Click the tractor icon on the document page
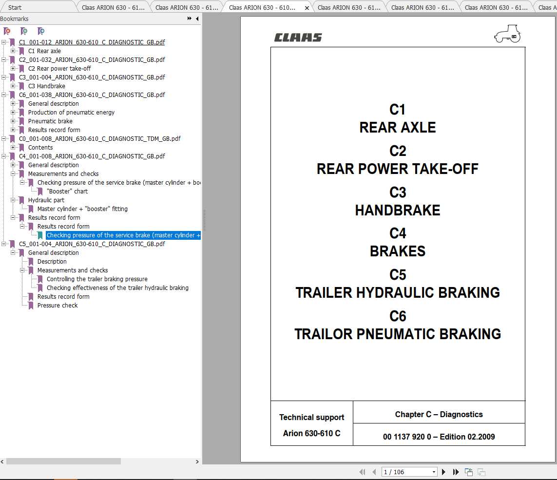This screenshot has width=557, height=480. [507, 34]
